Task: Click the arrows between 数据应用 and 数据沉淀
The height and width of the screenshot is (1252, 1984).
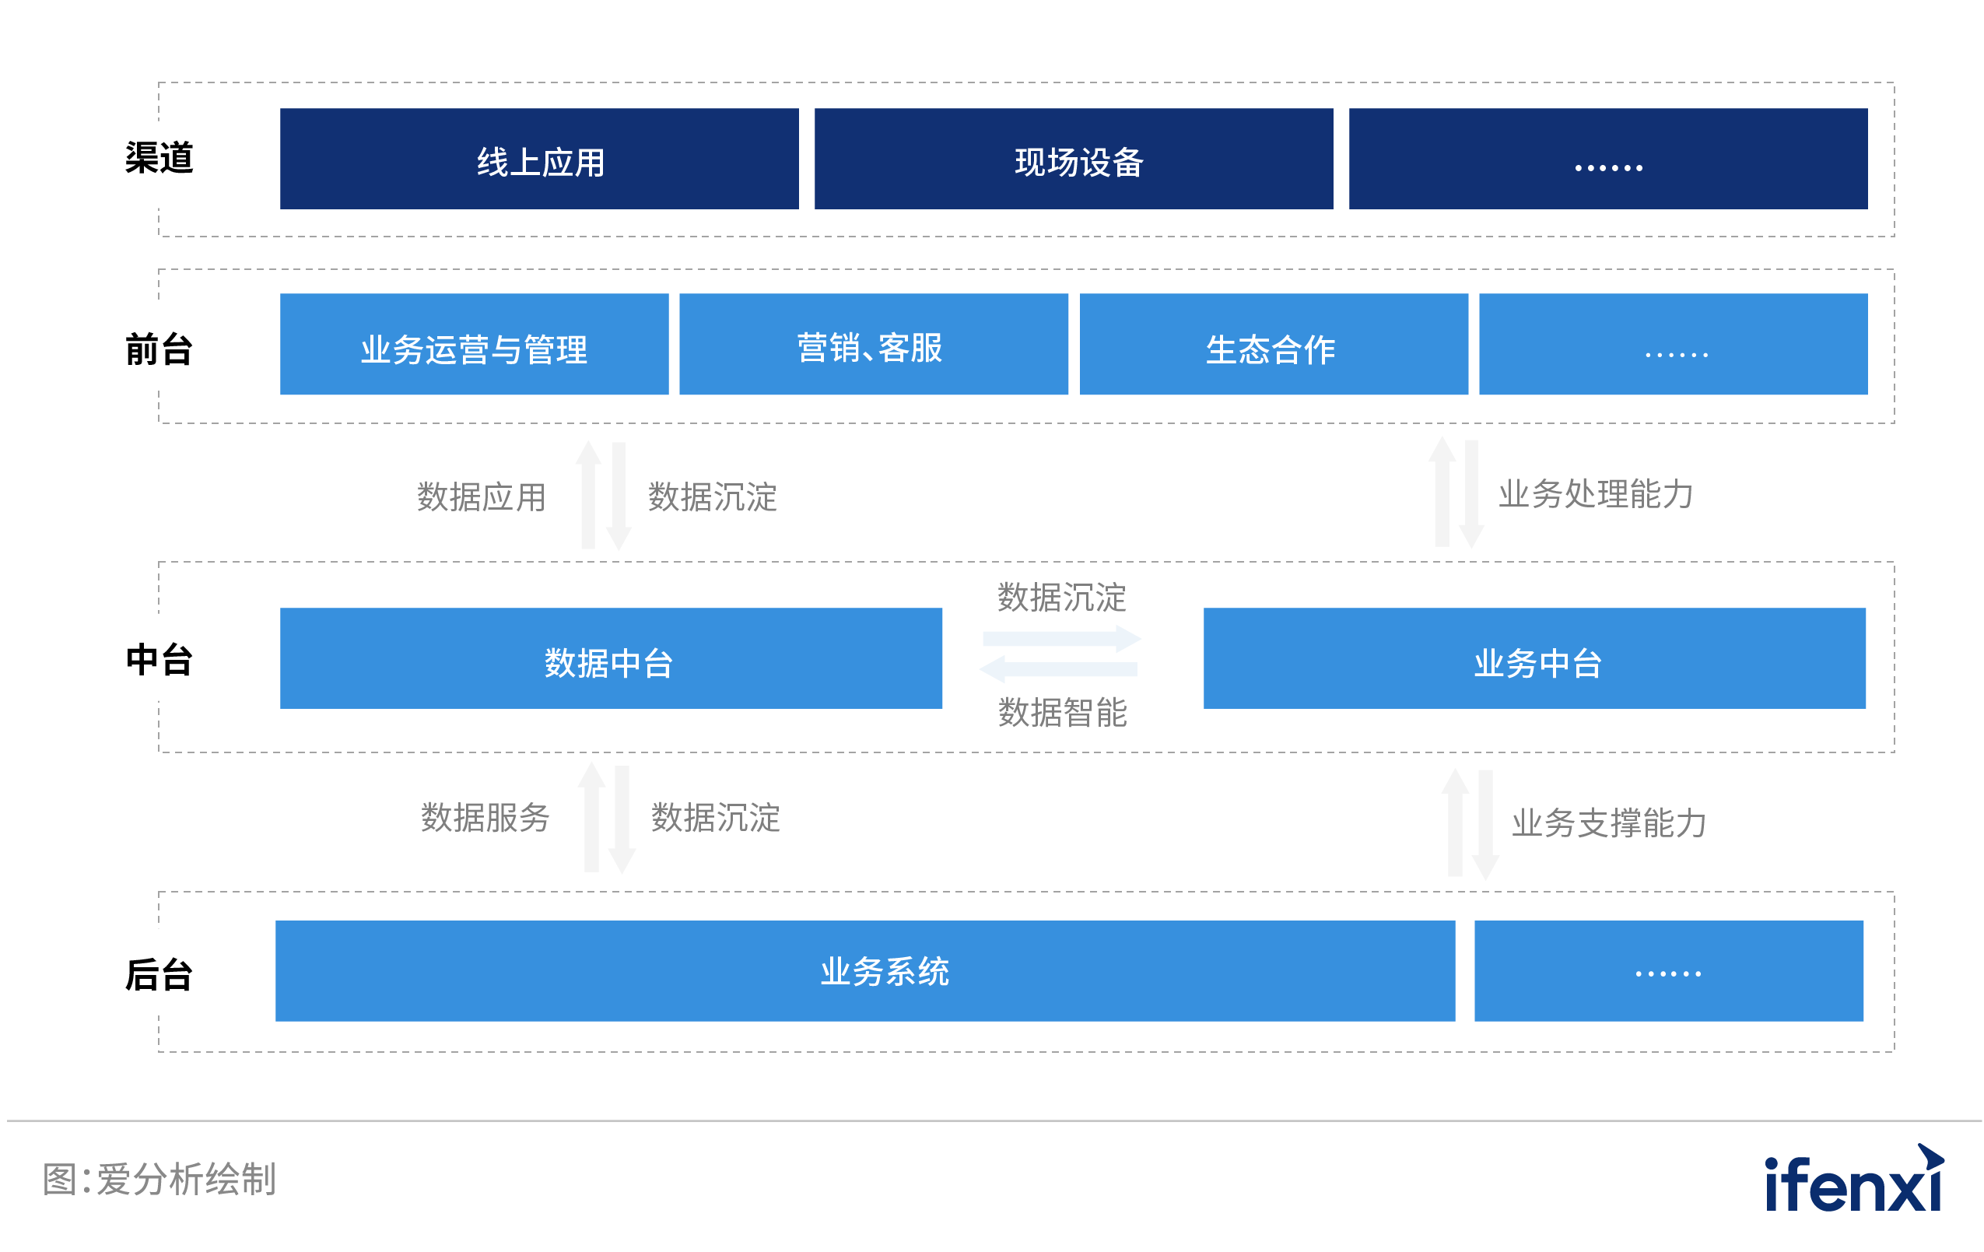Action: pos(603,496)
